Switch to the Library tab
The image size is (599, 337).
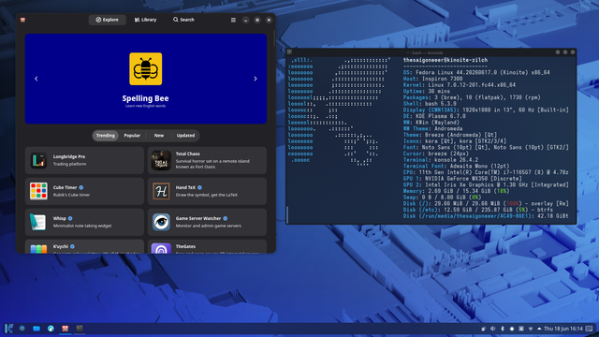[x=145, y=20]
